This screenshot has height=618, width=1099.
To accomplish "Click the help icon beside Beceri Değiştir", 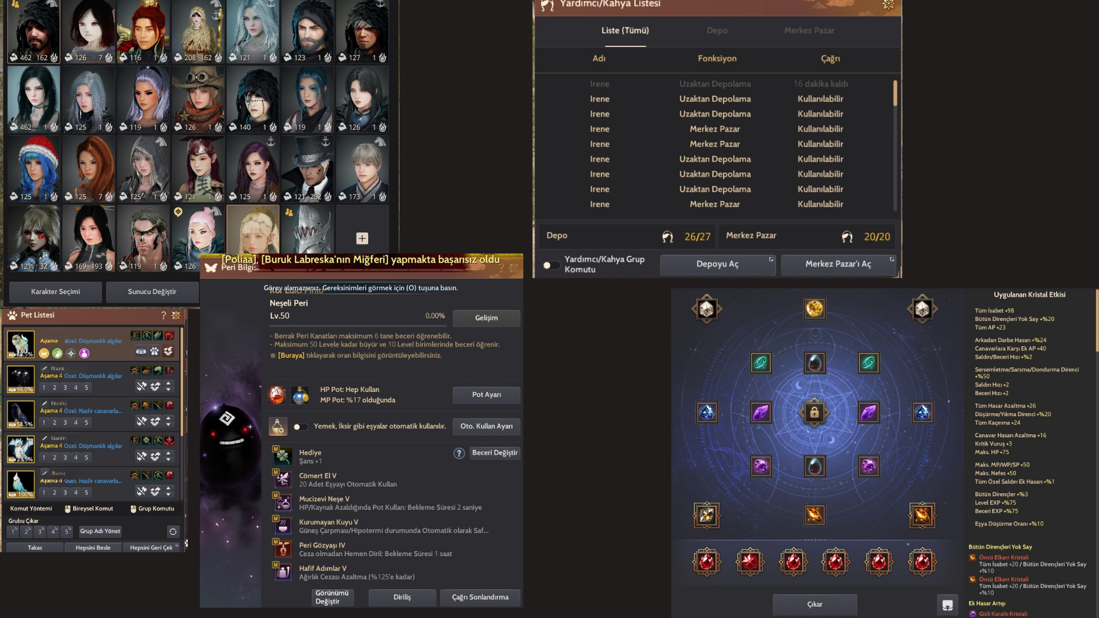I will click(459, 453).
